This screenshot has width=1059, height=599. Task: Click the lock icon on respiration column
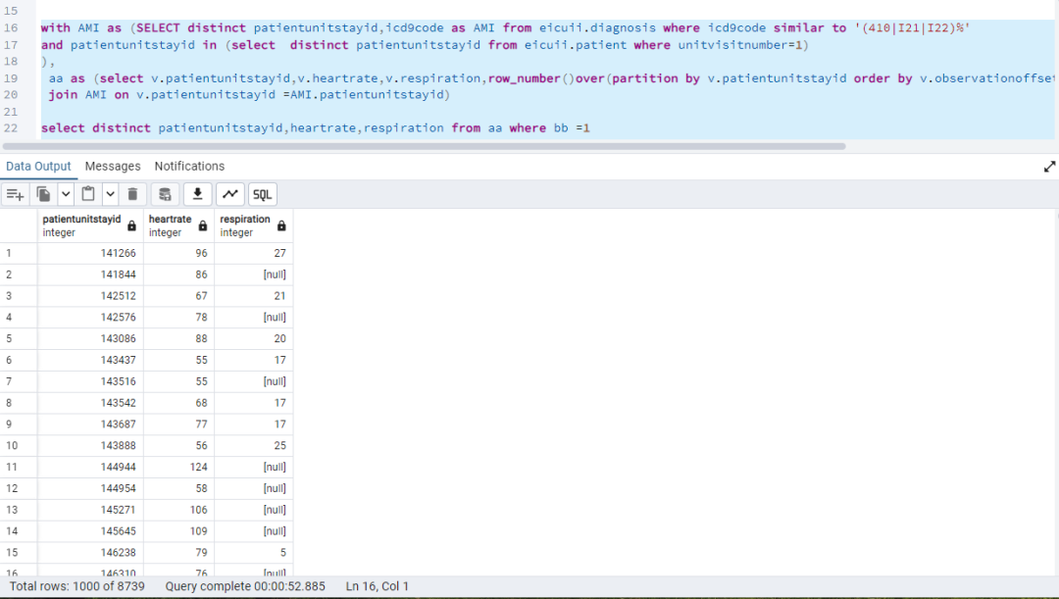[x=281, y=226]
